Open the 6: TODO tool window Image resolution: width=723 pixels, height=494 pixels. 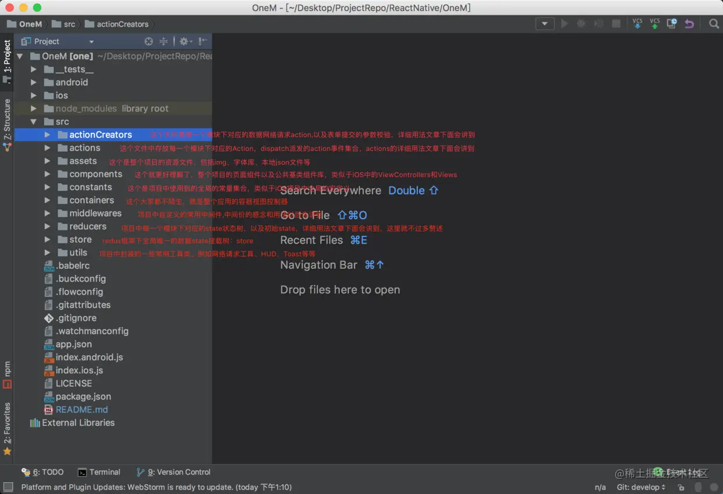43,472
